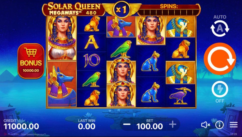
Task: Click the Playson logo link
Action: [11, 134]
